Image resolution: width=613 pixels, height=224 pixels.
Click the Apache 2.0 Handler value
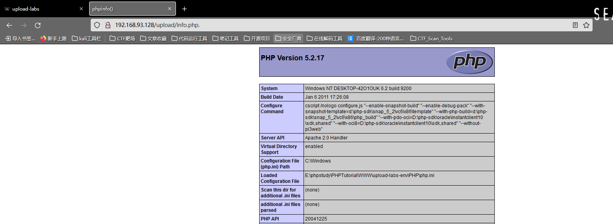(326, 138)
